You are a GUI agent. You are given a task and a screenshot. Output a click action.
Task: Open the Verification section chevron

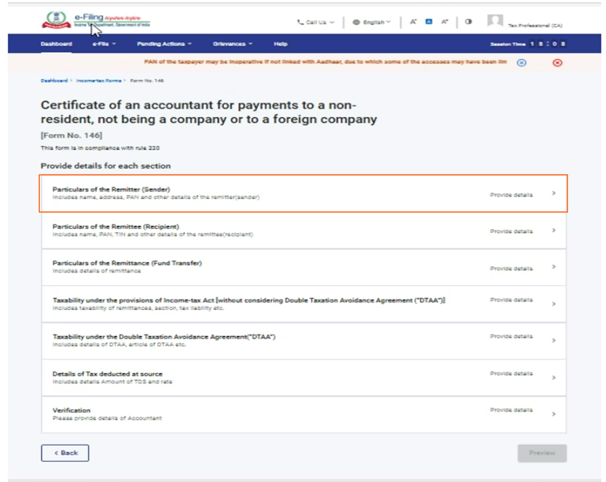[x=553, y=414]
